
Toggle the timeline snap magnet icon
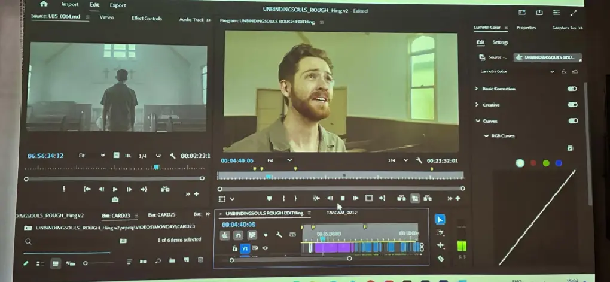[x=238, y=235]
